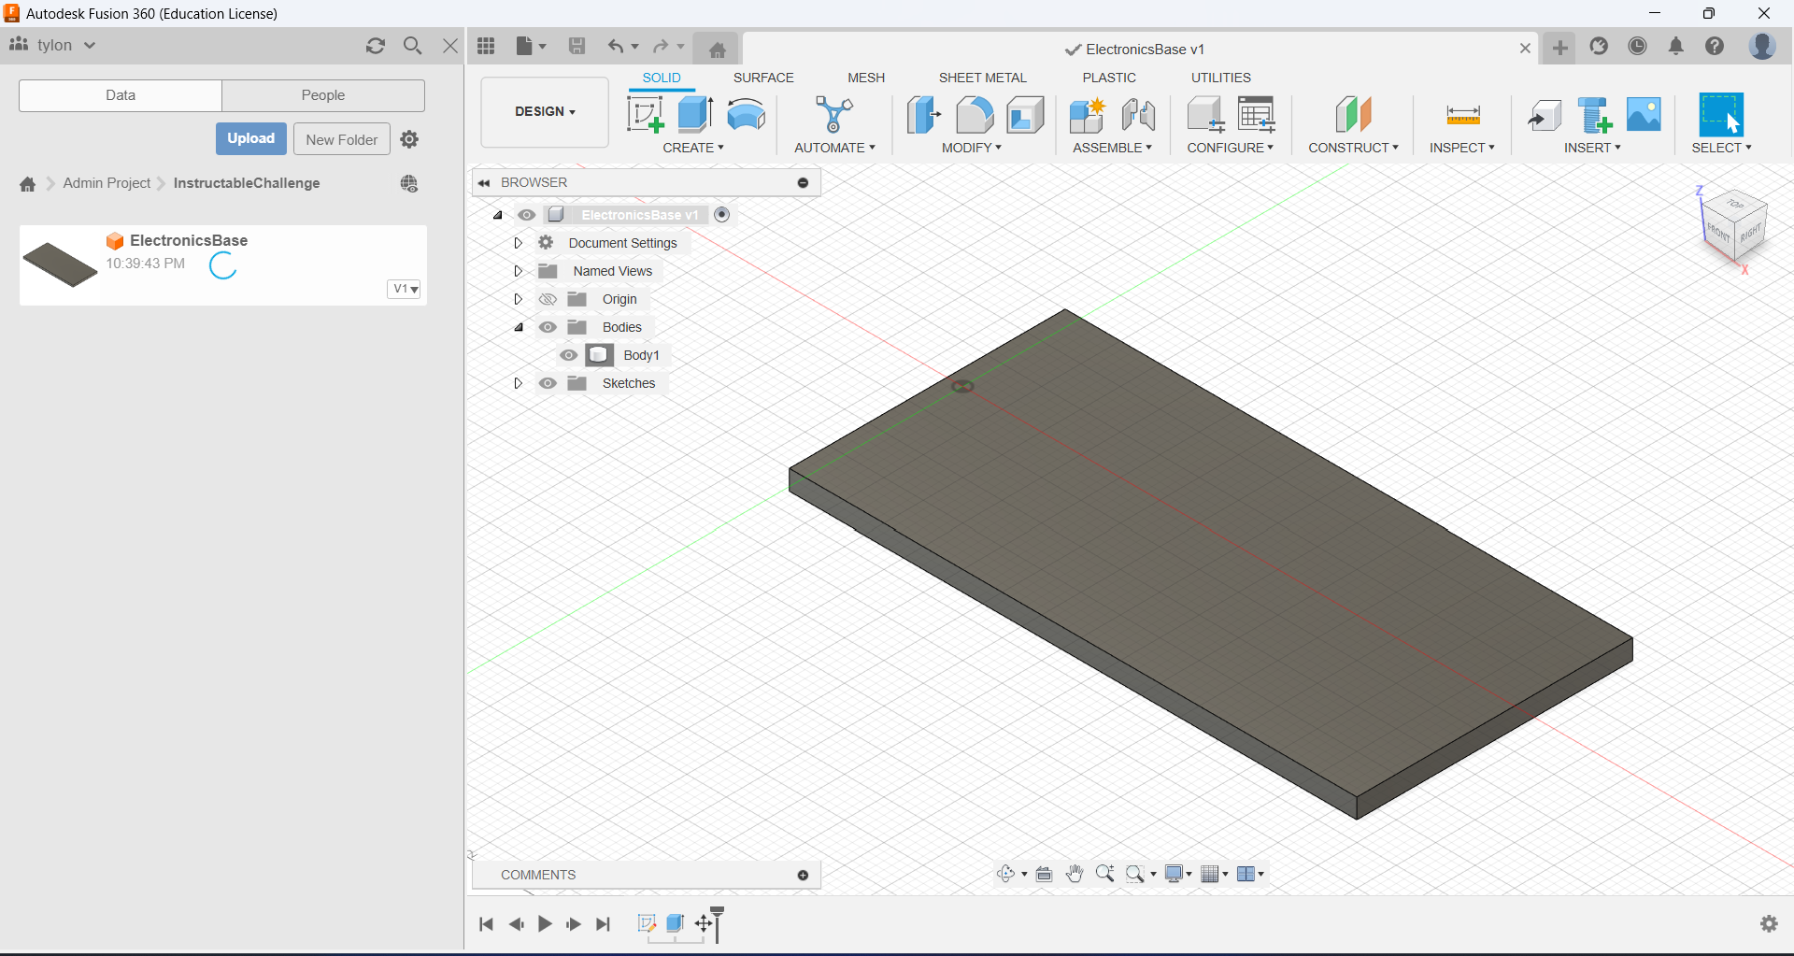The image size is (1794, 956).
Task: Go to Admin Project breadcrumb
Action: coord(107,183)
